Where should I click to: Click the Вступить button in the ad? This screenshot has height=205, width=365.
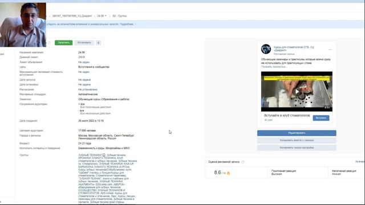coord(321,118)
